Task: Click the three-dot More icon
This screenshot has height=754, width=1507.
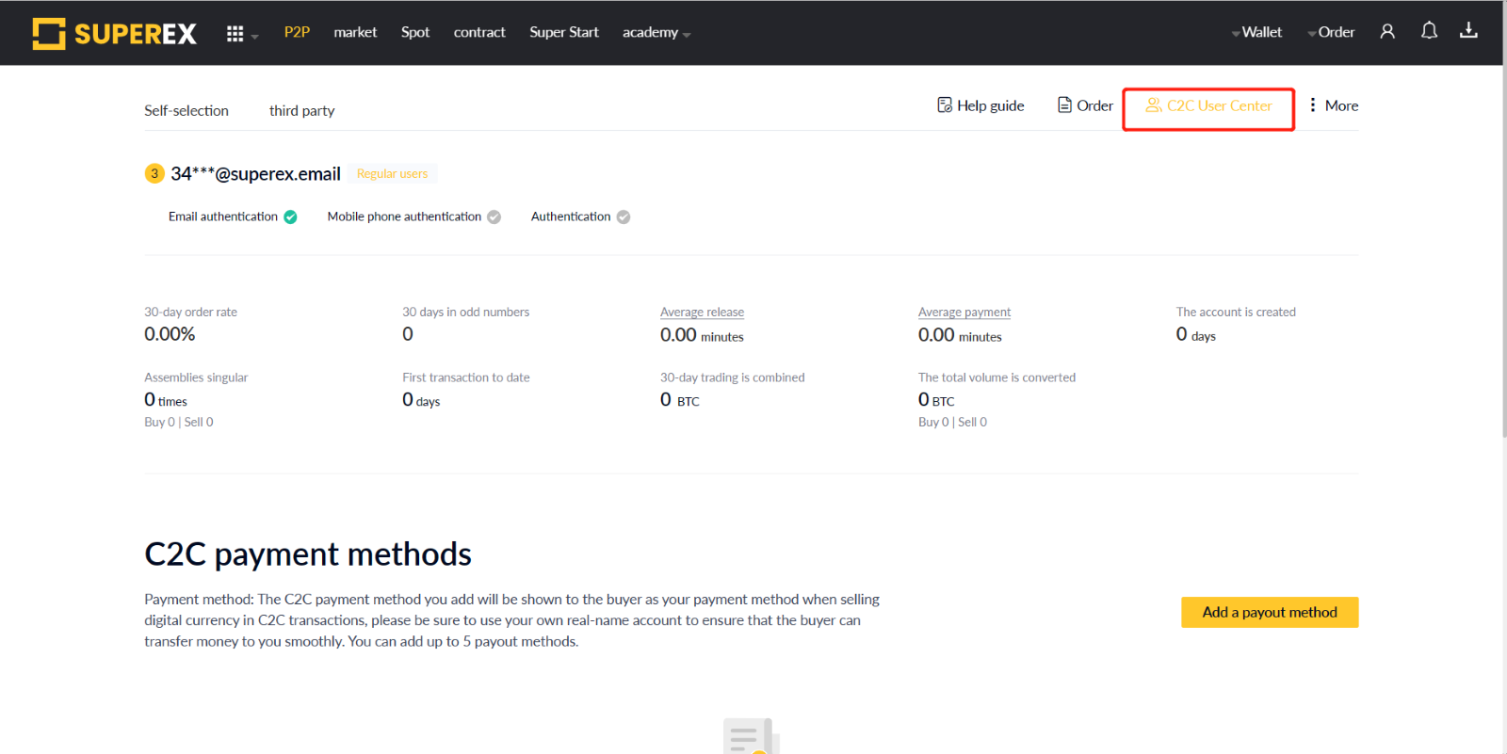Action: click(1313, 104)
